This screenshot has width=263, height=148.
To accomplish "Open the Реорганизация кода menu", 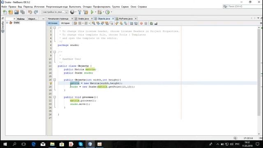I will [x=57, y=7].
